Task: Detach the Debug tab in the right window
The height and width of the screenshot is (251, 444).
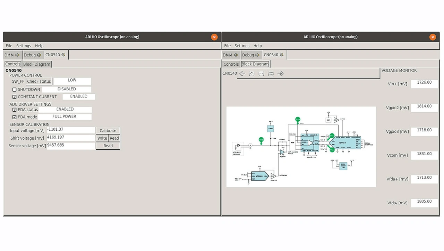Action: tap(258, 55)
